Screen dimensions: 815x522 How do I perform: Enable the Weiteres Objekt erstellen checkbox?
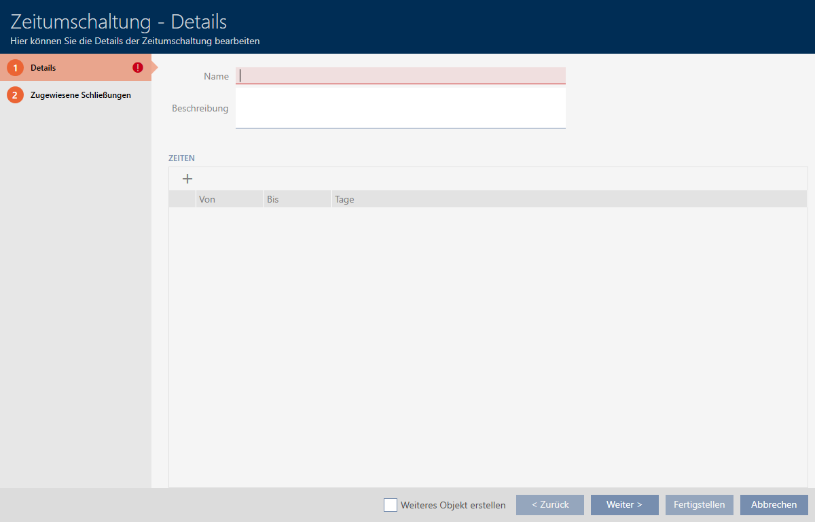pos(391,505)
